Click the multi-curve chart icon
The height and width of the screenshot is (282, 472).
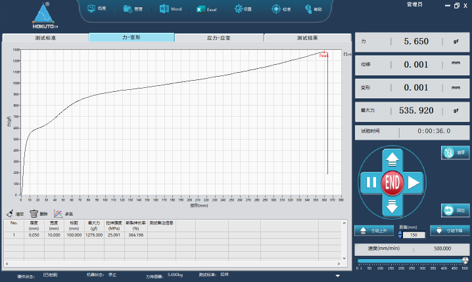[58, 213]
